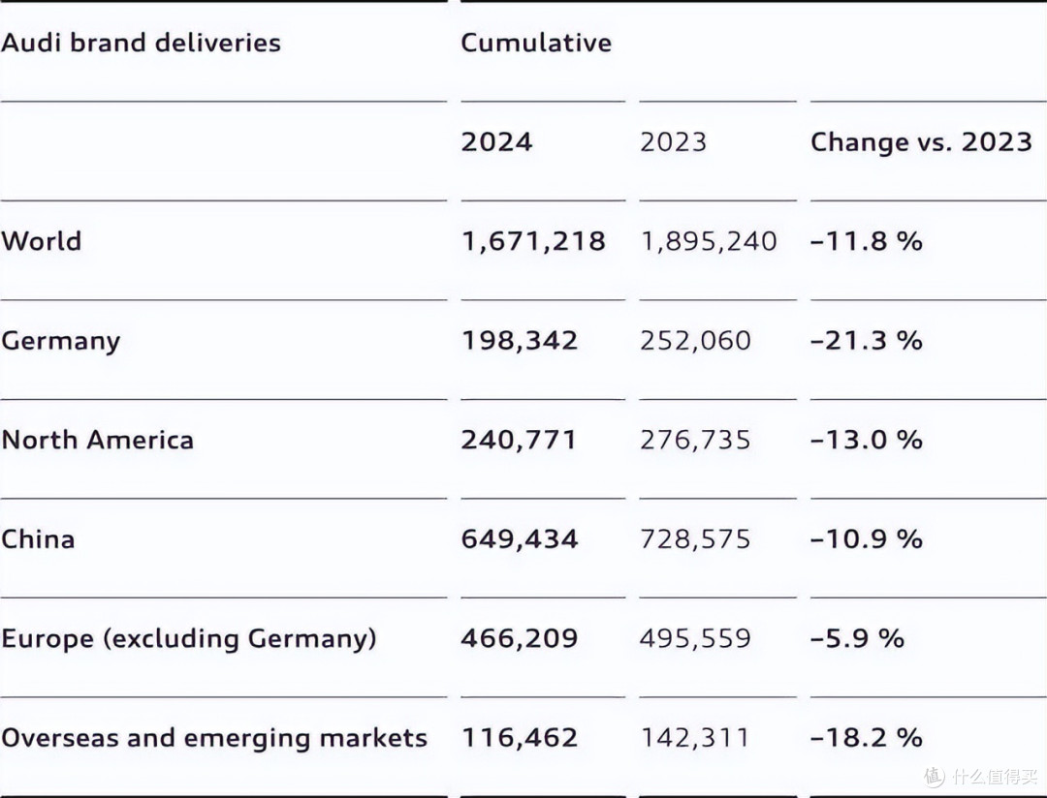Select the 'Change vs. 2023' header
The height and width of the screenshot is (798, 1047).
click(x=922, y=141)
